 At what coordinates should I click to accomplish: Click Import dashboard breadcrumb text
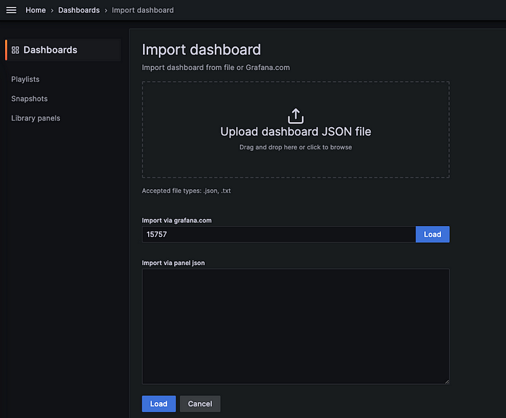(x=142, y=10)
